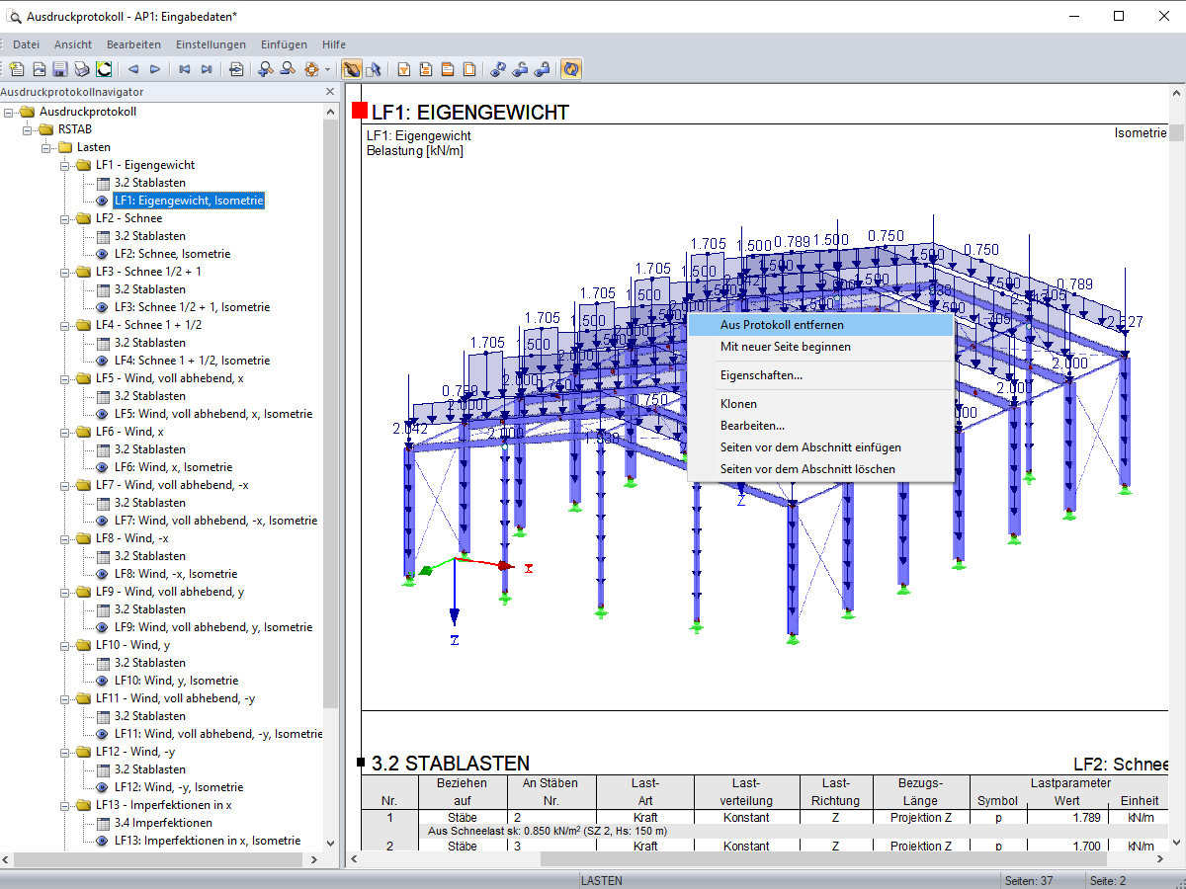Click the eye icon of LF10: Wind, y, Isometrie
The width and height of the screenshot is (1186, 889).
coord(103,681)
